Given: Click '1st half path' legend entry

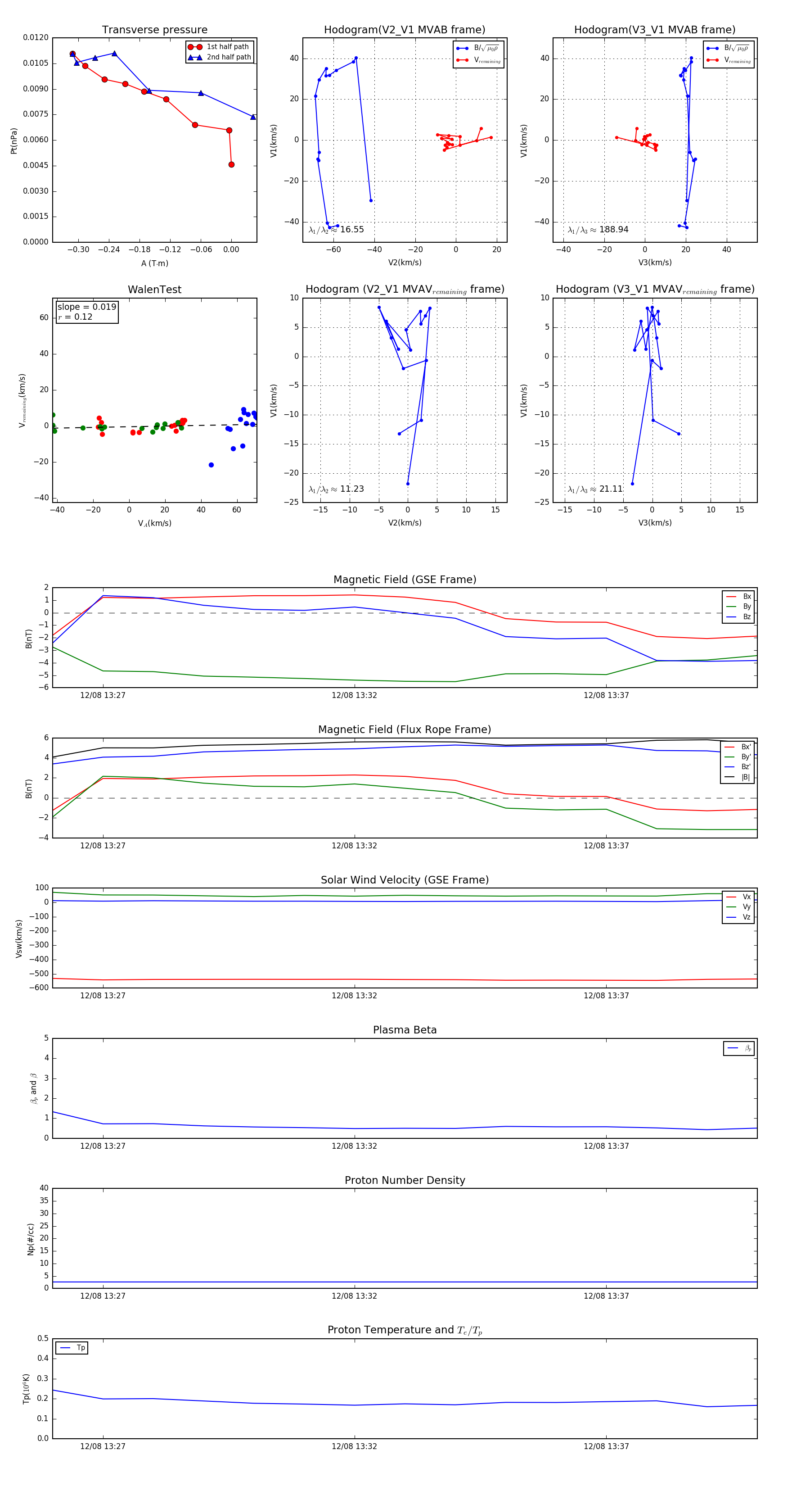Looking at the screenshot, I should (x=219, y=47).
